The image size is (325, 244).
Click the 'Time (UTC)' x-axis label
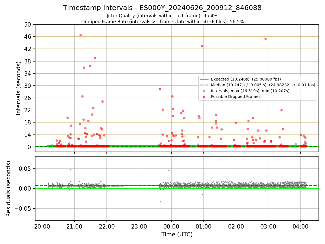(177, 235)
